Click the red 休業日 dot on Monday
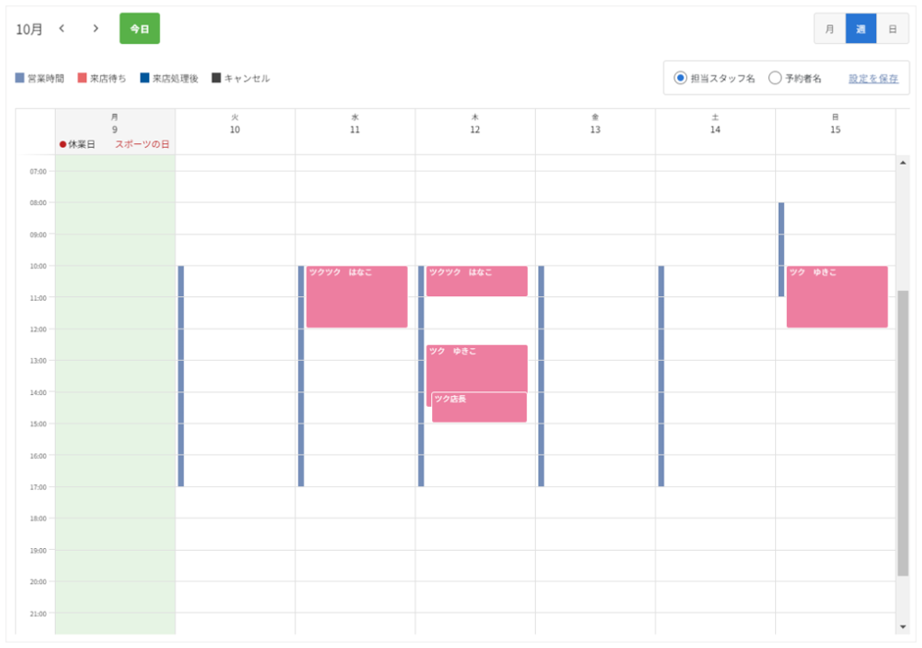 63,145
